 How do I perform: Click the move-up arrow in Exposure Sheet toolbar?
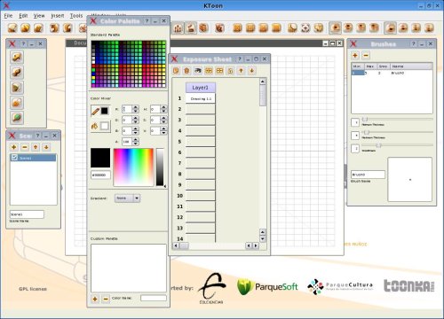241,71
